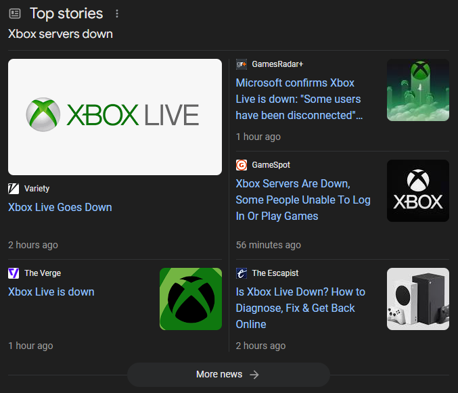Open the Xbox Live Goes Down article
This screenshot has height=393, width=458.
click(x=60, y=208)
